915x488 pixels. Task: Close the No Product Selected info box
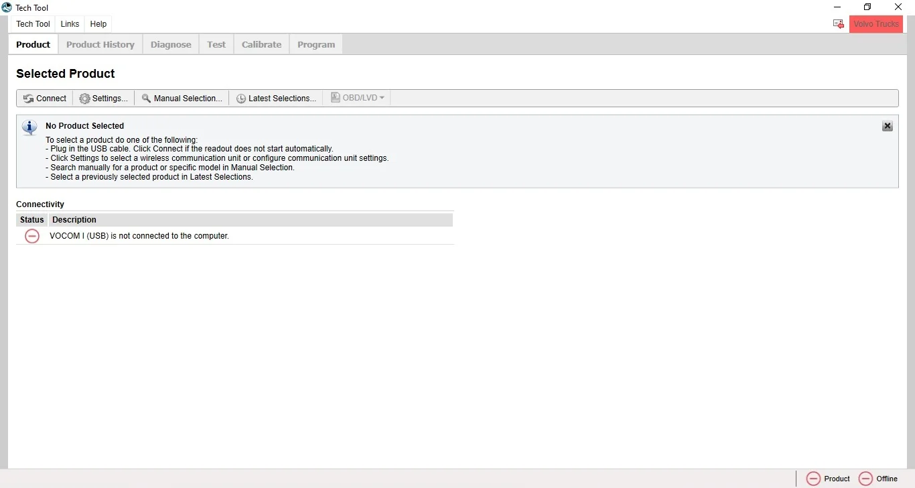[x=888, y=126]
